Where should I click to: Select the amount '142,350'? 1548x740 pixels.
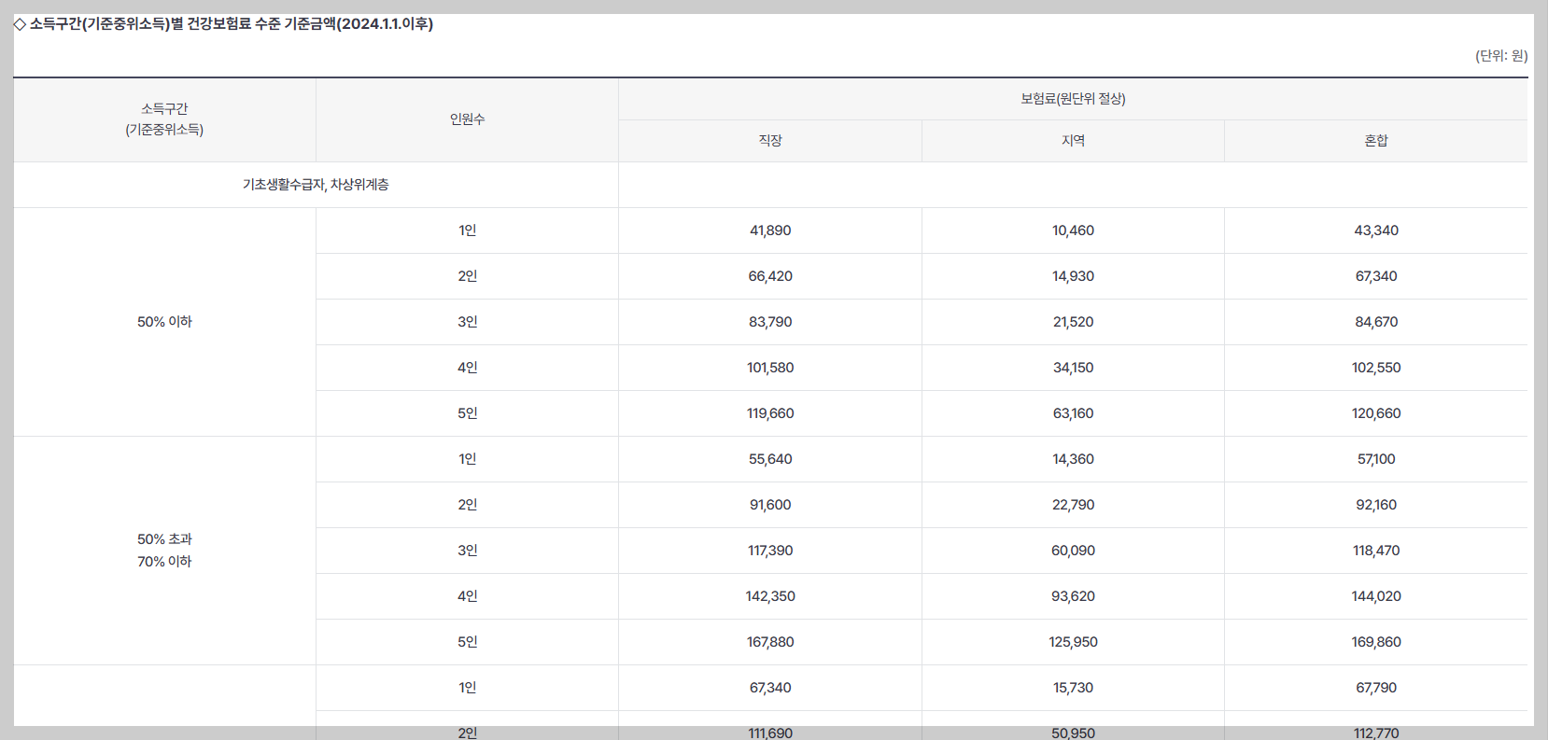[770, 596]
